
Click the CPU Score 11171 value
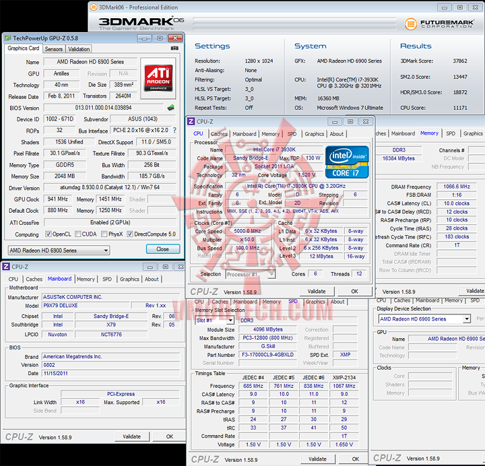pyautogui.click(x=460, y=108)
